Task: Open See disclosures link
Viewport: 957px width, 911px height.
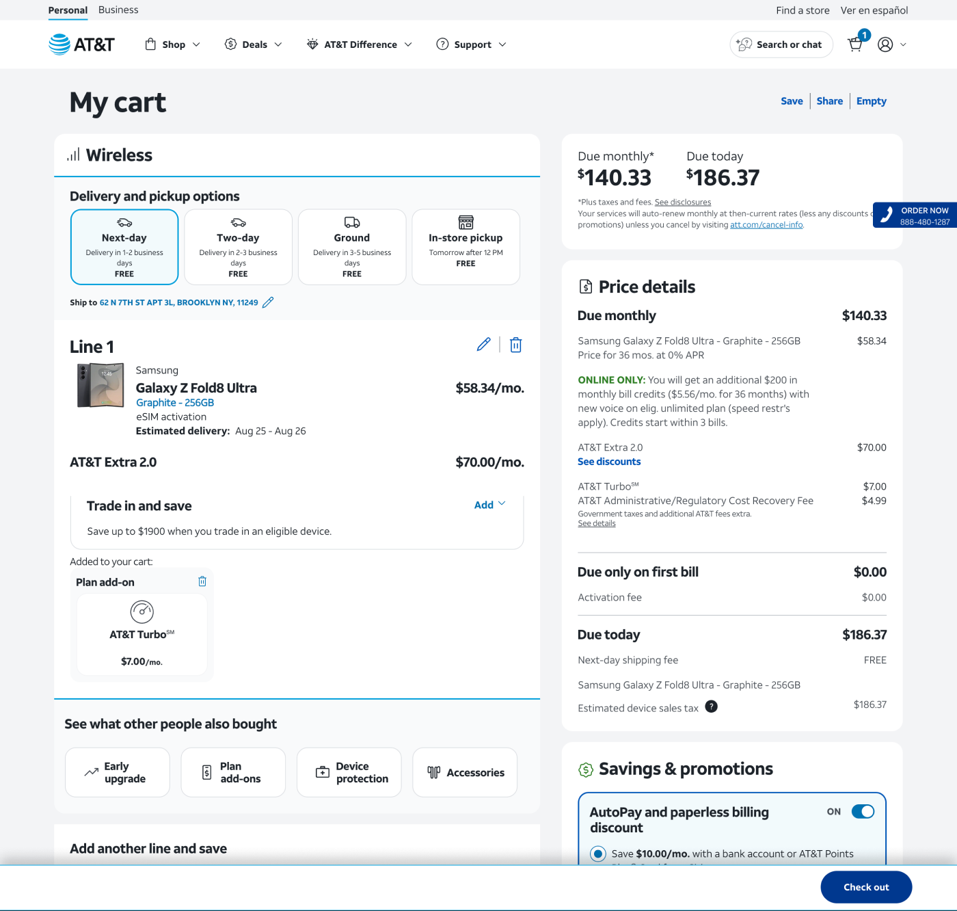Action: tap(683, 202)
